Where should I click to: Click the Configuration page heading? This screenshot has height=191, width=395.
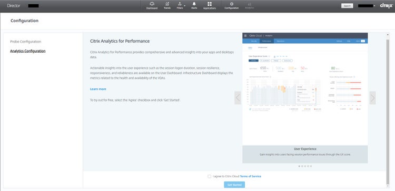tap(24, 21)
